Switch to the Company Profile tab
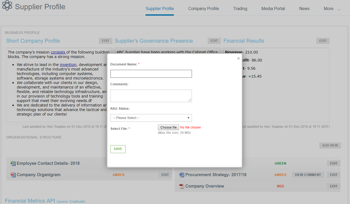The image size is (350, 204). [203, 8]
